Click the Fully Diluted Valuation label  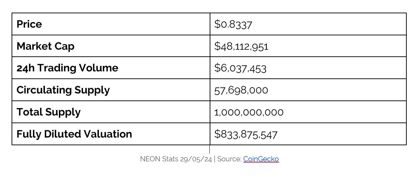pos(74,134)
